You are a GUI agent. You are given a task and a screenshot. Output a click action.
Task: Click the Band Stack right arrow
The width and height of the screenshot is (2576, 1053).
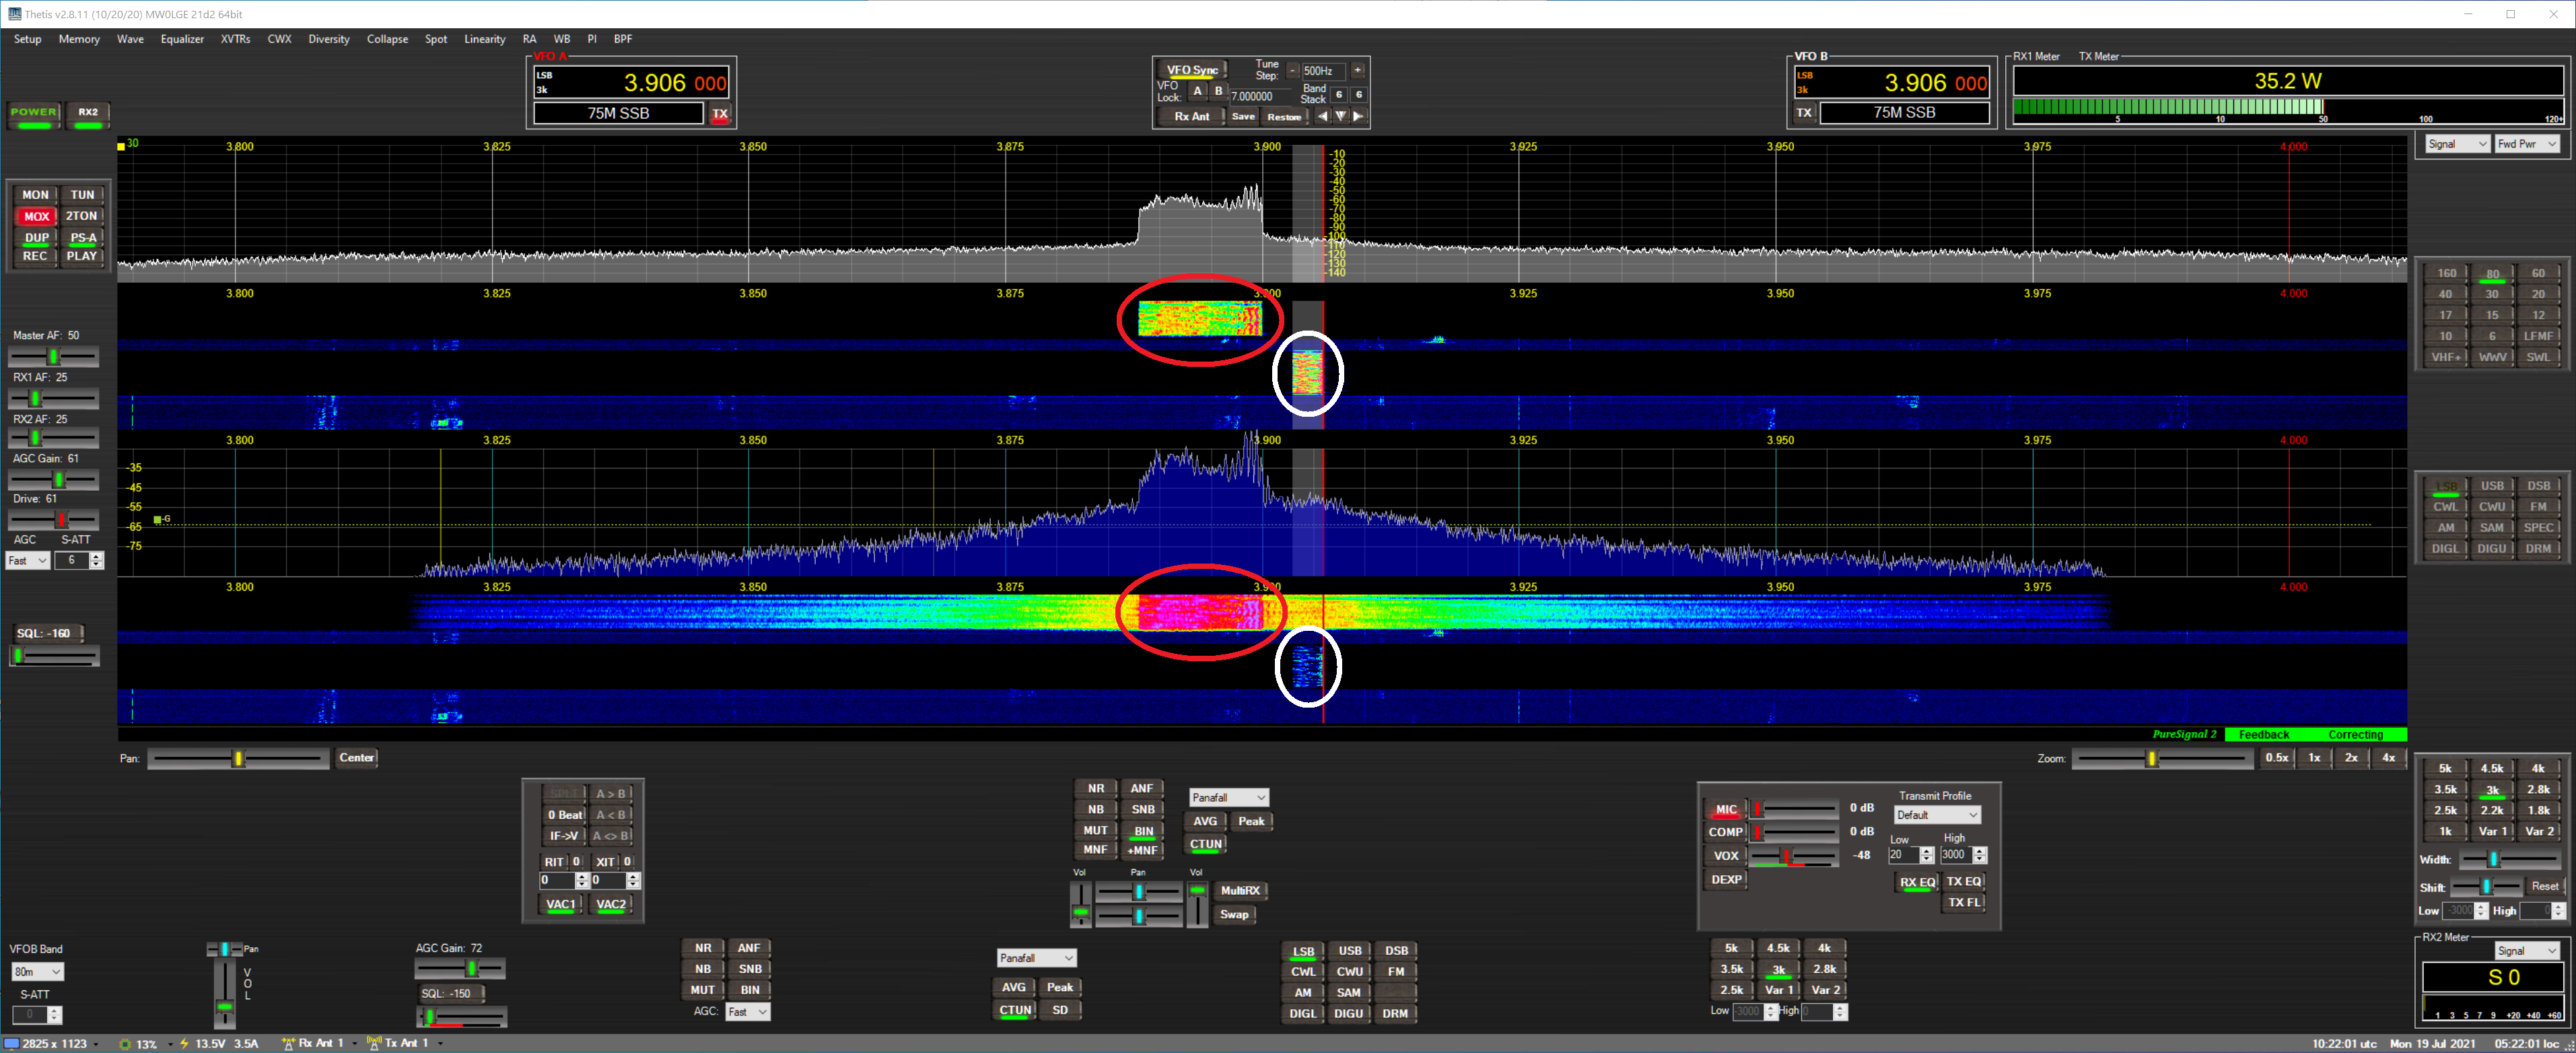pos(1358,116)
